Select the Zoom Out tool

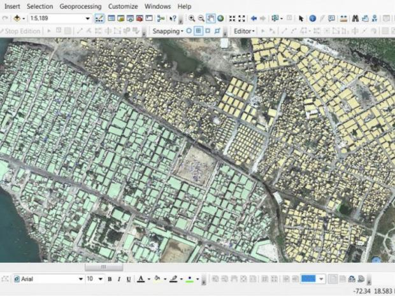click(201, 18)
